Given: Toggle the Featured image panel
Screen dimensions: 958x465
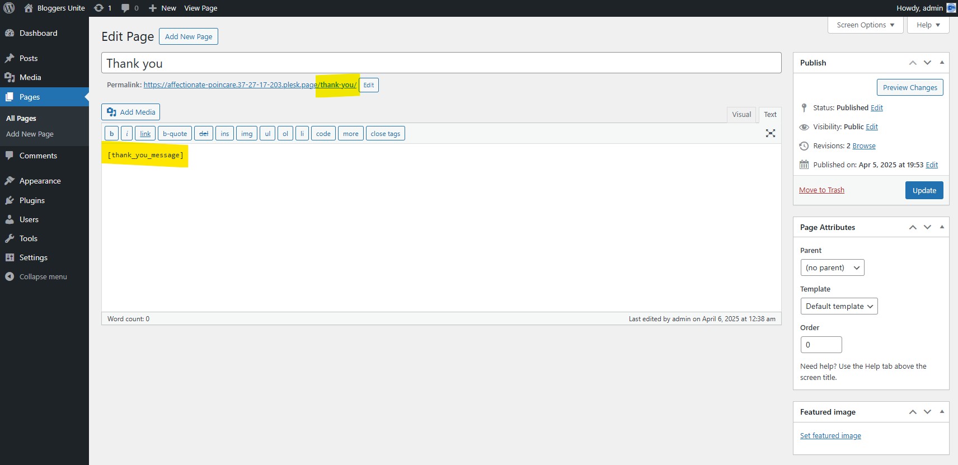Looking at the screenshot, I should (942, 412).
